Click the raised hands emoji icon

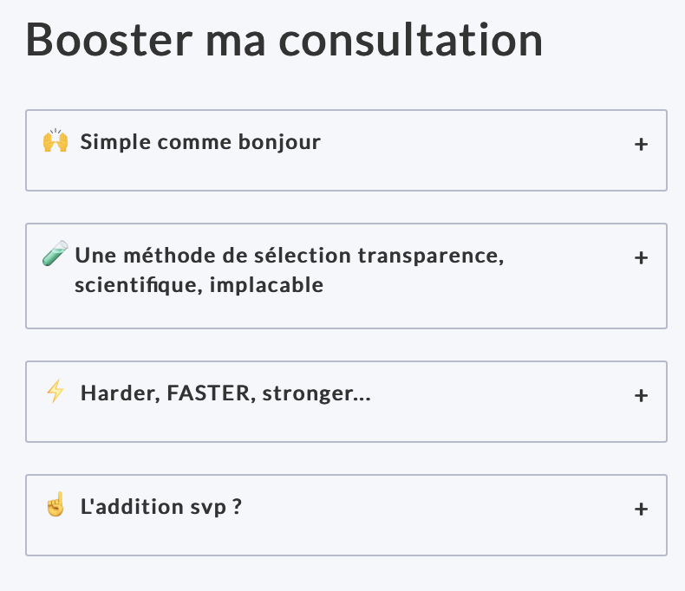pyautogui.click(x=55, y=140)
